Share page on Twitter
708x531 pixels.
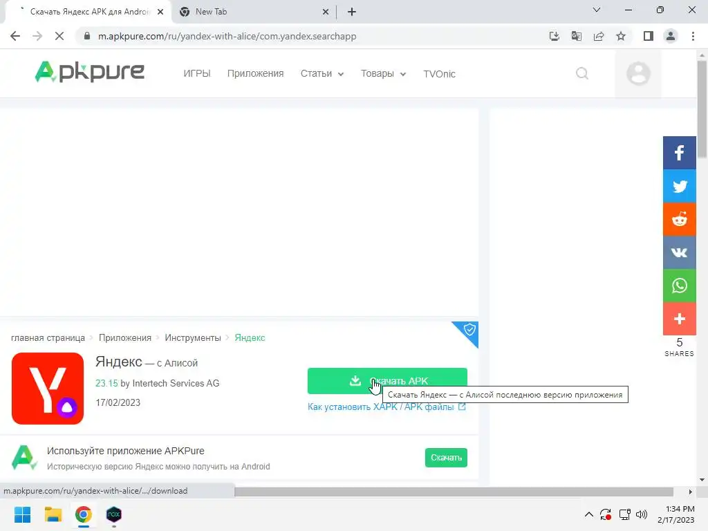[679, 186]
